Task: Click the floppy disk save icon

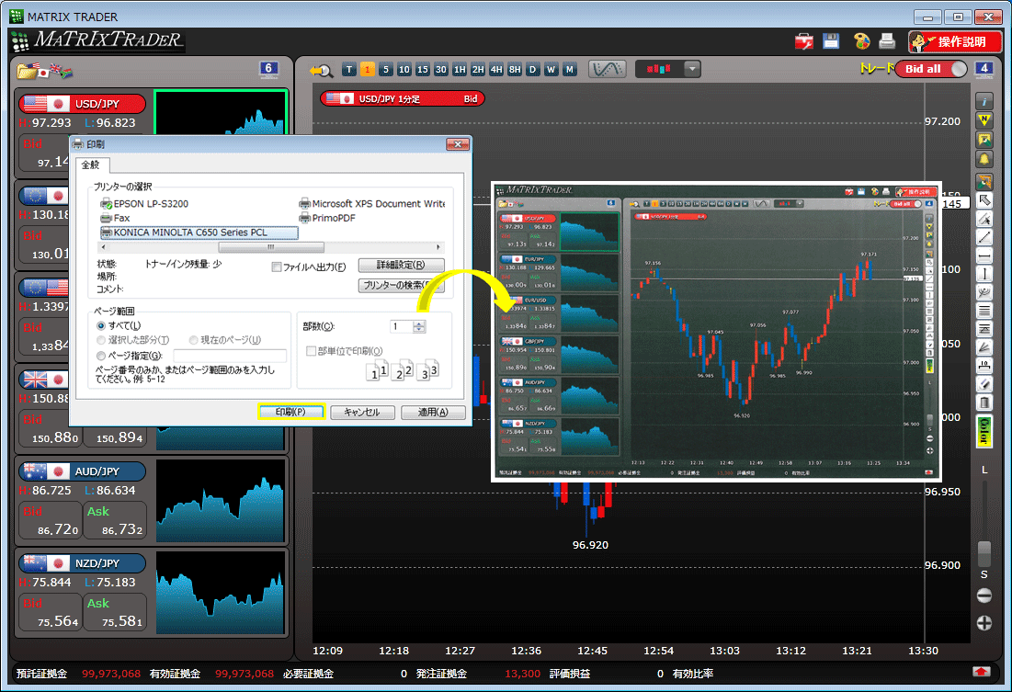Action: tap(831, 41)
